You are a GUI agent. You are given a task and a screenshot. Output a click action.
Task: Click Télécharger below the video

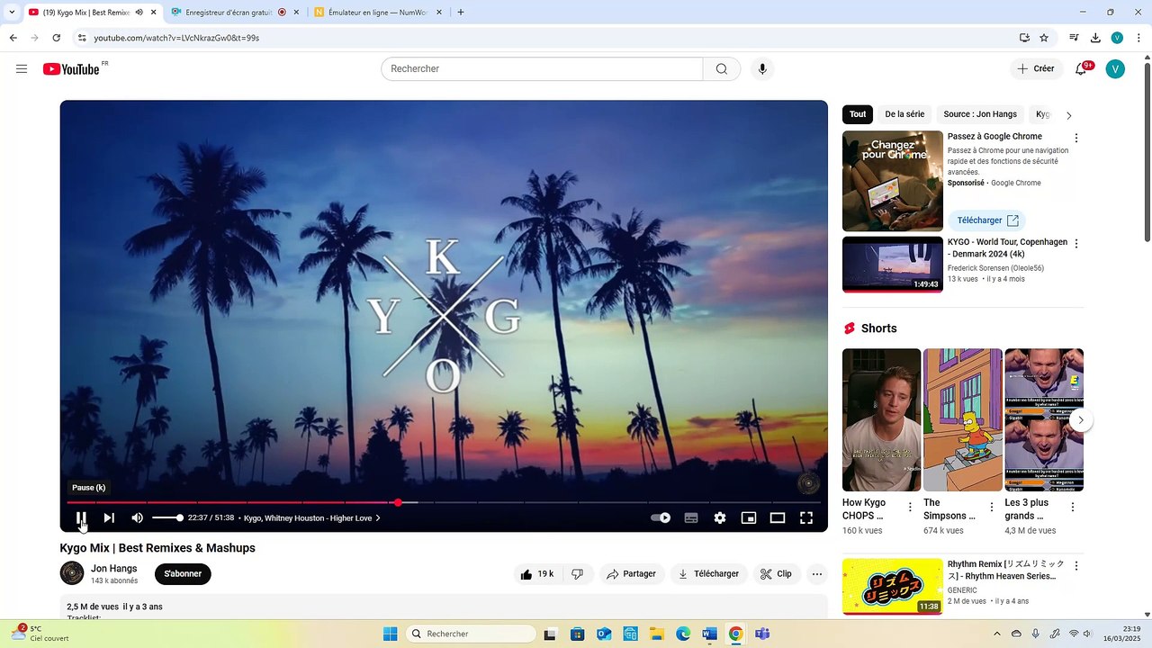708,574
